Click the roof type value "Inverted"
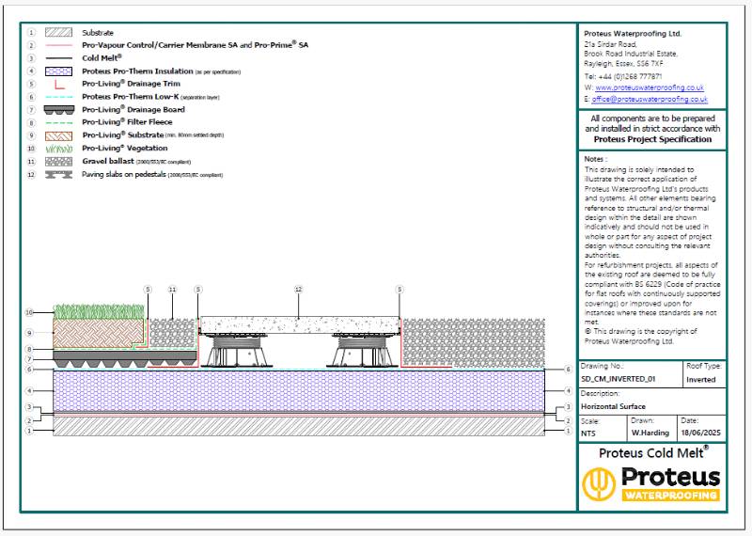 click(700, 380)
